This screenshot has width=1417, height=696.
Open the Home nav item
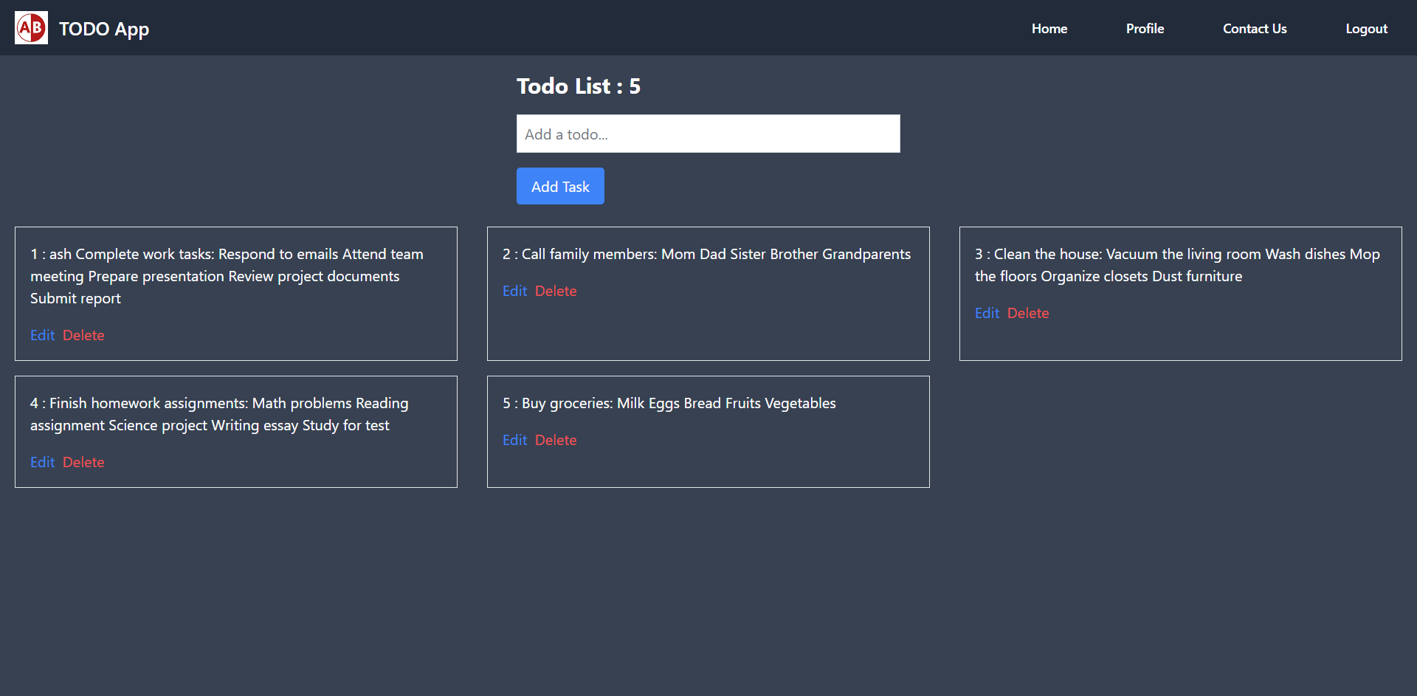[x=1049, y=29]
